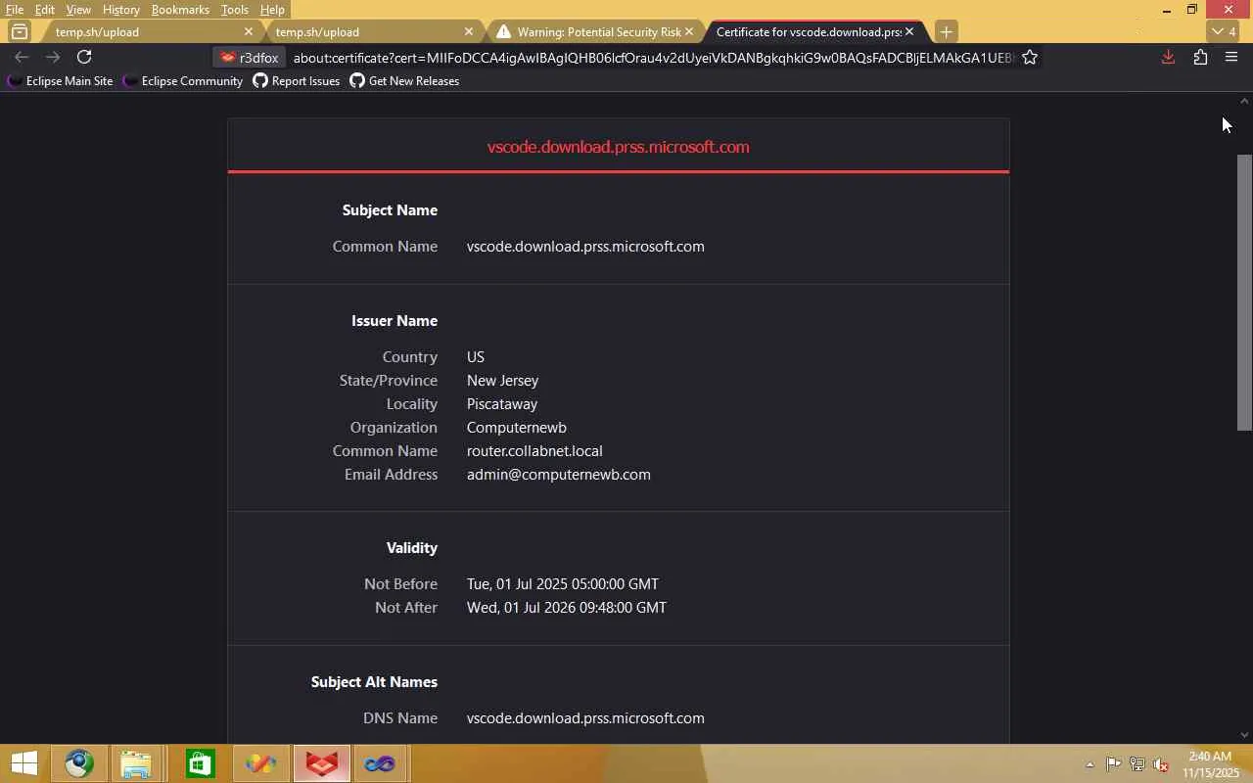Click the forward navigation arrow
Screen dimensions: 1253x783
(x=53, y=58)
